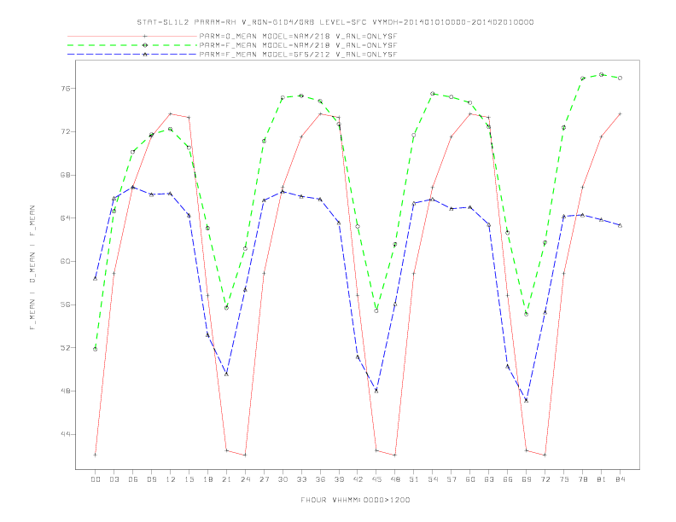Click forecast hour label 21 on x-axis
676x522 pixels.
coord(226,479)
